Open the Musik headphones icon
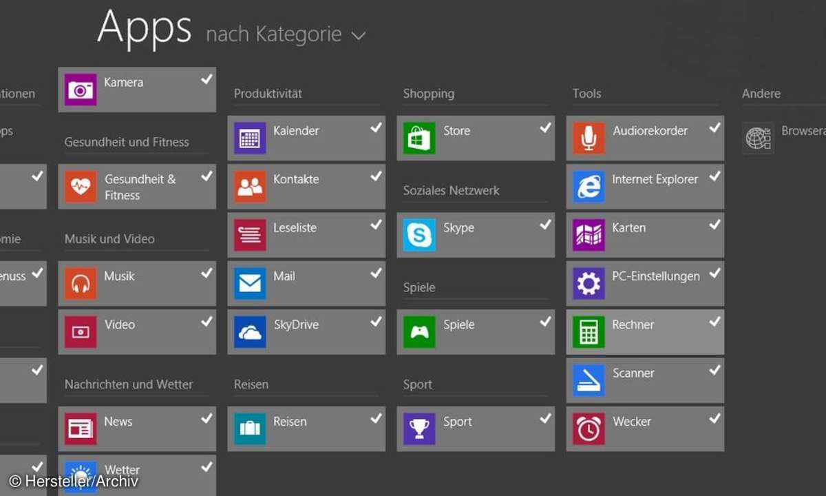 coord(81,284)
